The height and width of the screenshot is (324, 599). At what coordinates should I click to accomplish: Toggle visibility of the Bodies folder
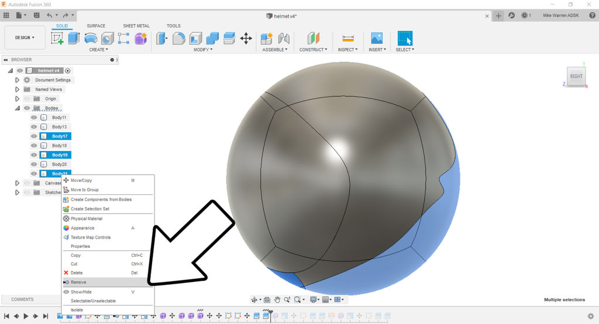pos(27,108)
